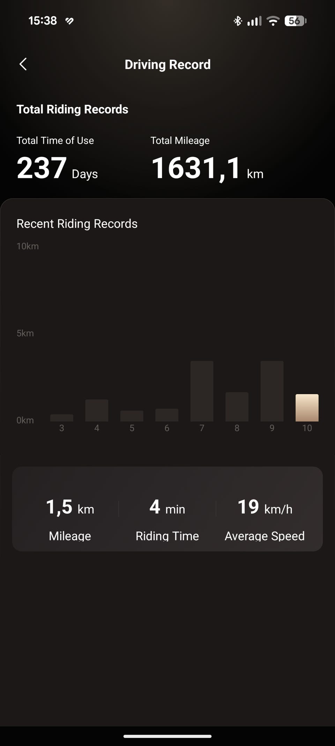Tap the cellular signal bars icon
335x746 pixels.
click(x=254, y=21)
